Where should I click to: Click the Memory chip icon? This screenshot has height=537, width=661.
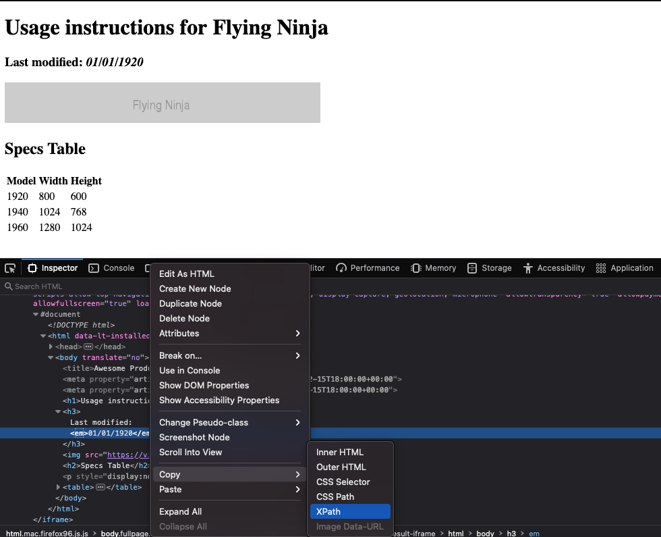[417, 268]
